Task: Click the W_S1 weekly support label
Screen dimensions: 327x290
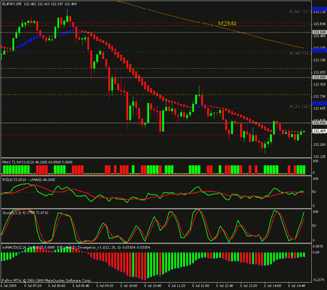Action: pos(300,106)
